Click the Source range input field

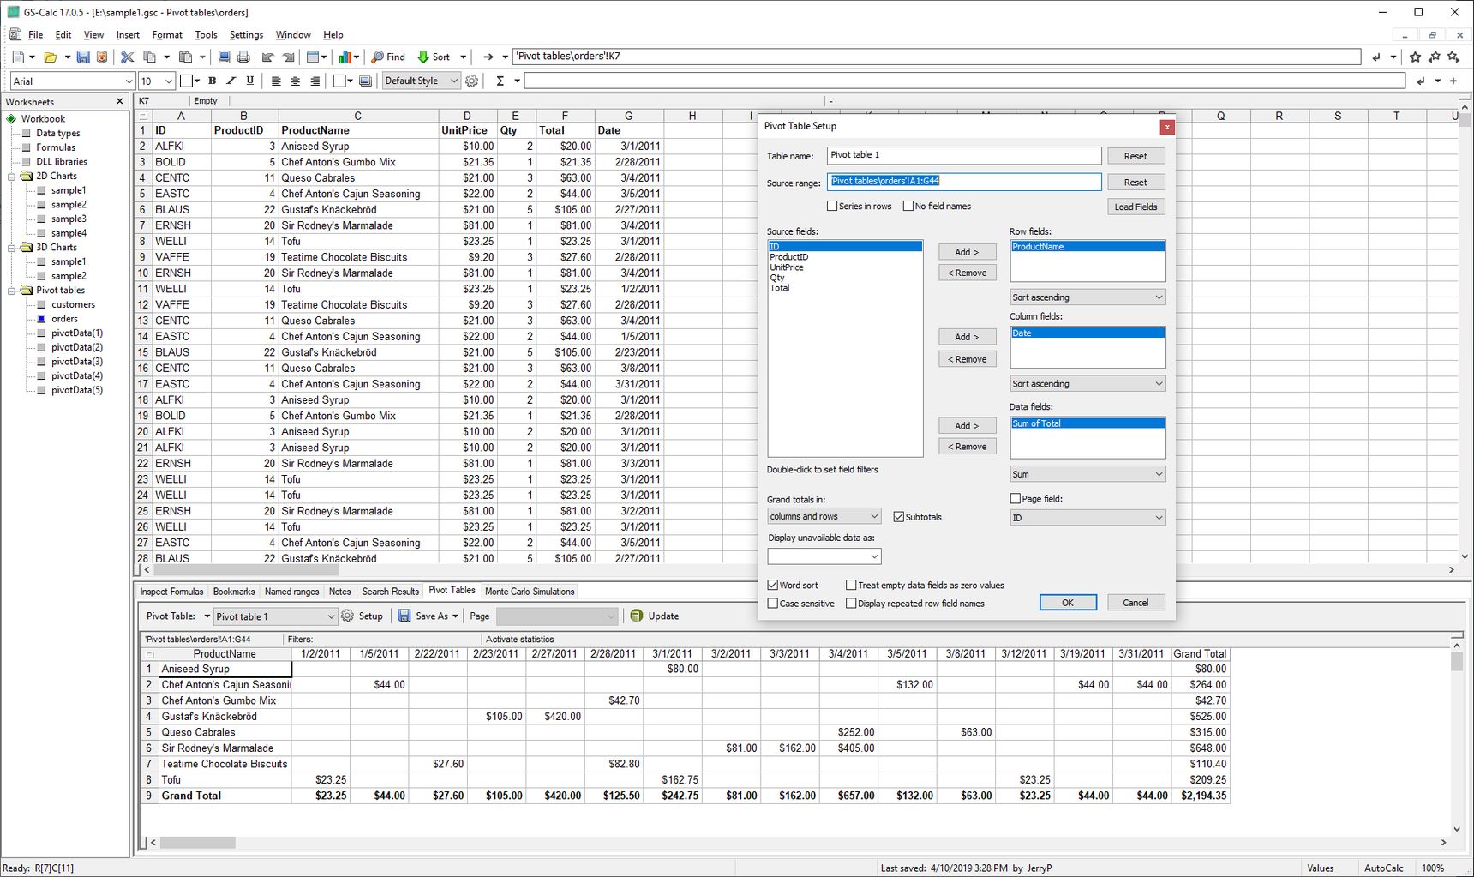pos(964,181)
